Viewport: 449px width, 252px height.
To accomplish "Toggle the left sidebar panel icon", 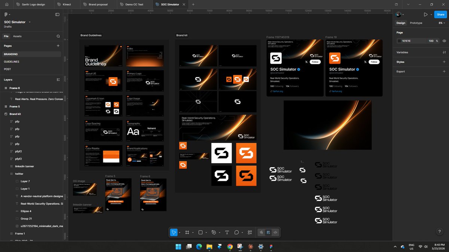I will [x=57, y=15].
